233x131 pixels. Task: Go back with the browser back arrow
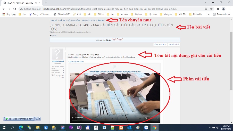click(4, 9)
